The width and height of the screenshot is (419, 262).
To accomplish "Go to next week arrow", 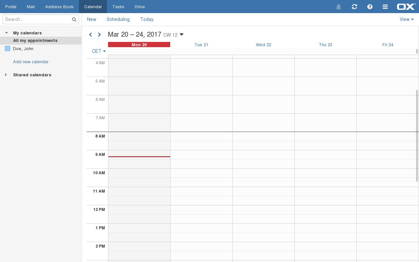I will tap(100, 35).
